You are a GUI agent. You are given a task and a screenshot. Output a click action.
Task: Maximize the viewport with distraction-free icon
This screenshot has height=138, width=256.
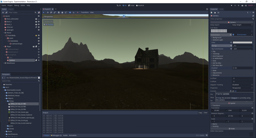(207, 9)
